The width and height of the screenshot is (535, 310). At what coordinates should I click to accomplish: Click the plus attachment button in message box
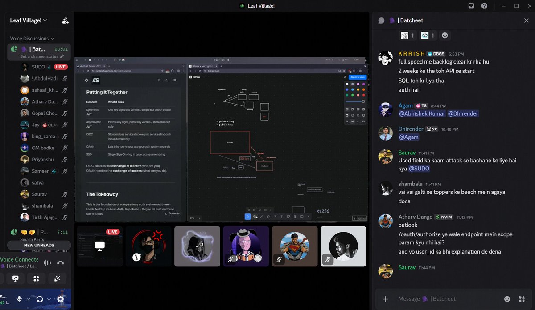[x=386, y=299]
